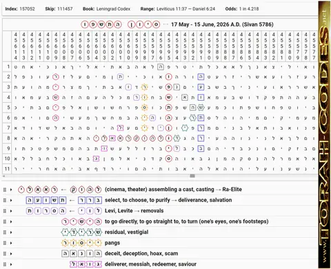Grab the drag handle of the 'pangs' row
Image resolution: width=331 pixels, height=269 pixels.
5,243
